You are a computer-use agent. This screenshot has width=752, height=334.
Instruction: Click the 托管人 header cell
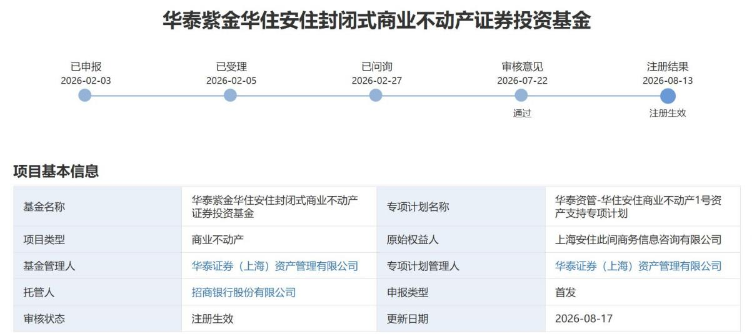pos(98,292)
